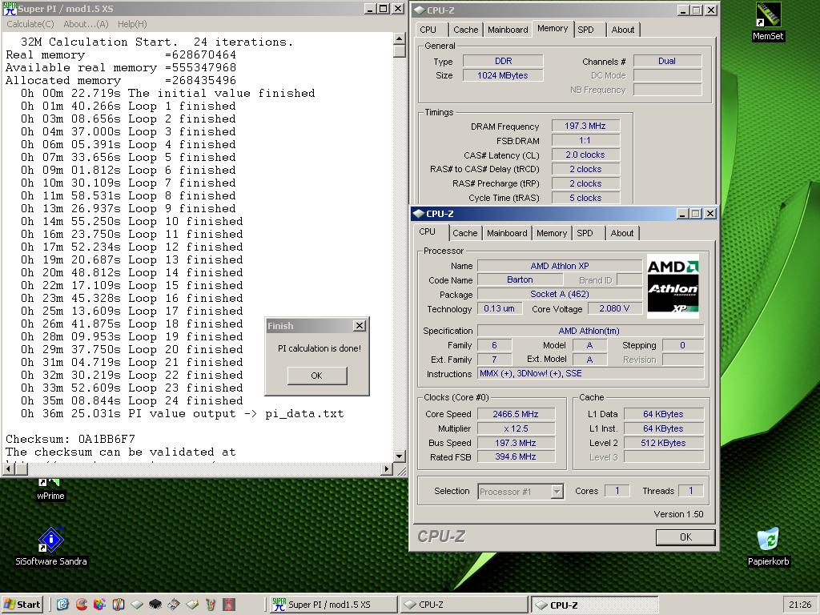Click OK in the Finish dialog

point(317,376)
